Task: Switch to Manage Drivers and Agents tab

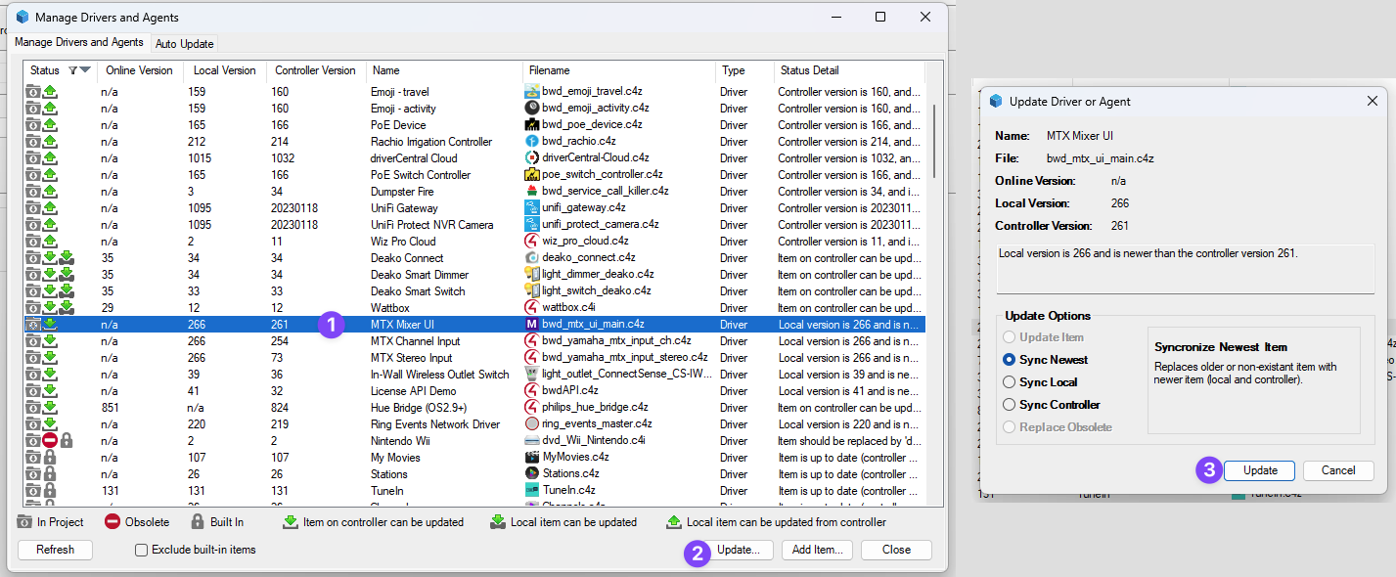Action: [78, 42]
